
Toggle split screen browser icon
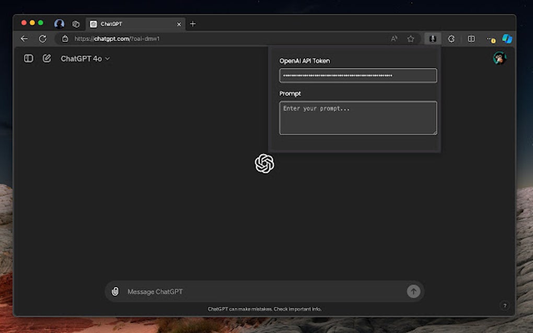coord(471,39)
